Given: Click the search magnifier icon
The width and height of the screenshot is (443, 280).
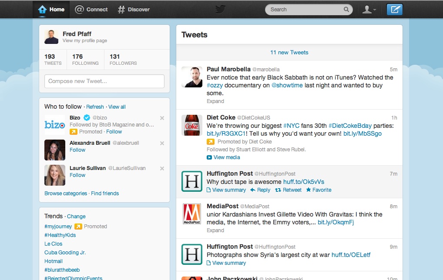Looking at the screenshot, I should (346, 9).
